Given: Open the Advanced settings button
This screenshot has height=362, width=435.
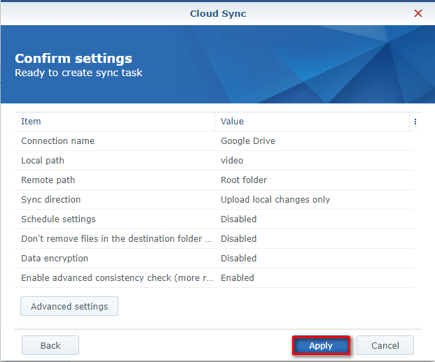Looking at the screenshot, I should (x=69, y=306).
